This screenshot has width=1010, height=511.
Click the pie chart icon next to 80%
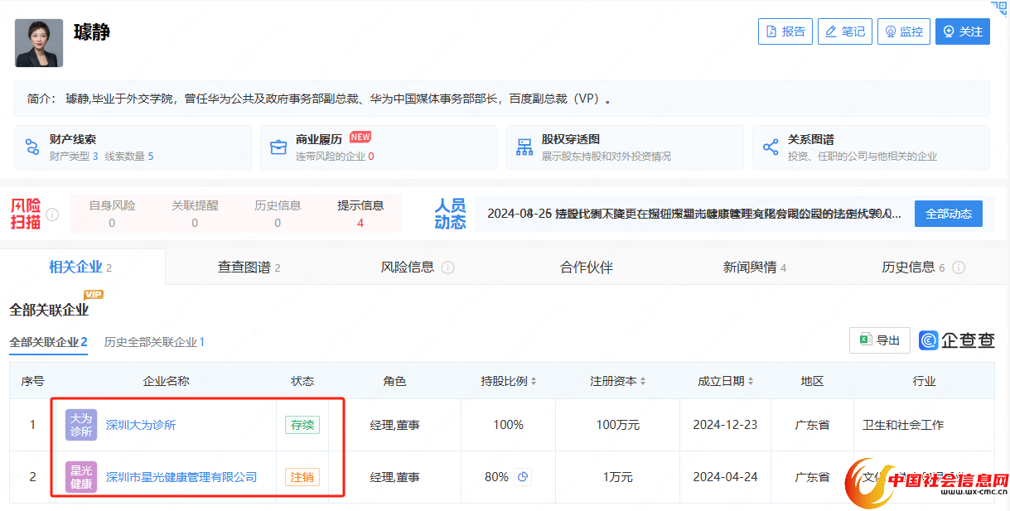[x=523, y=477]
